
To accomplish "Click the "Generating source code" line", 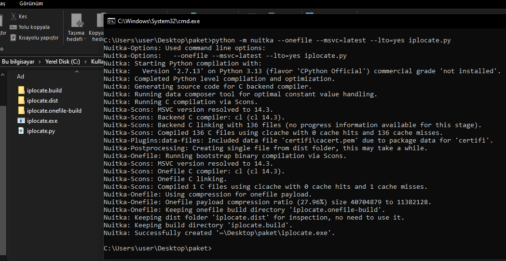I will click(x=207, y=86).
